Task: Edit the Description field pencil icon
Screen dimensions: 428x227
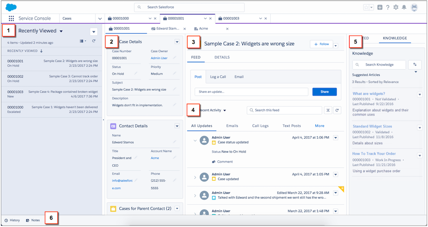Action: coord(174,105)
